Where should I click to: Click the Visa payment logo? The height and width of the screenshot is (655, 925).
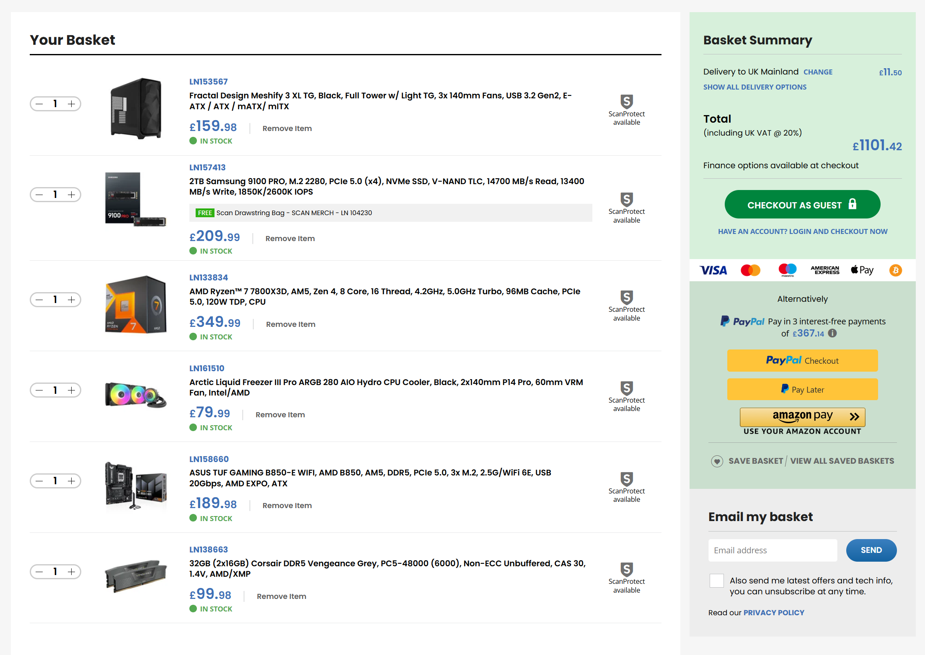713,270
